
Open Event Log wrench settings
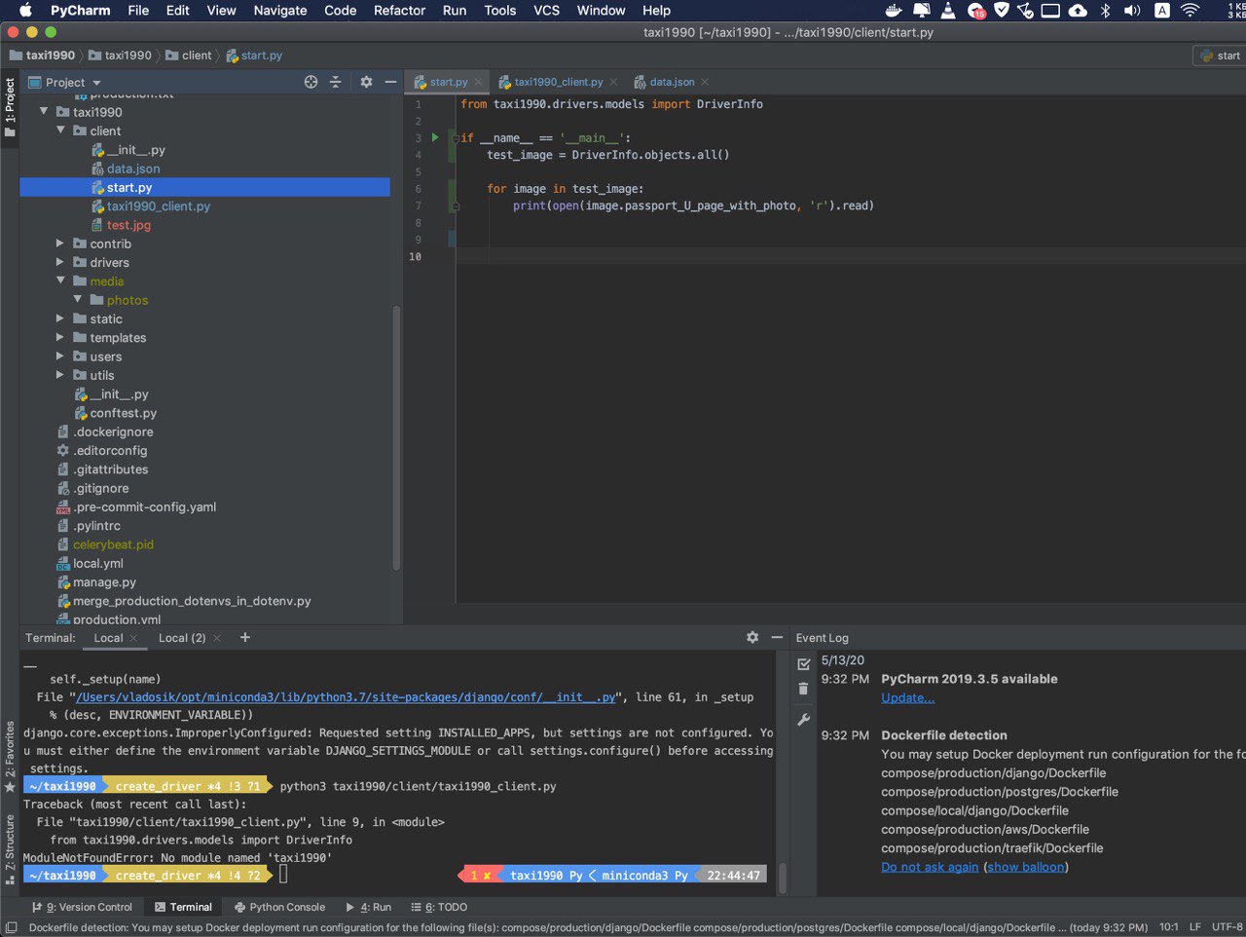coord(804,720)
